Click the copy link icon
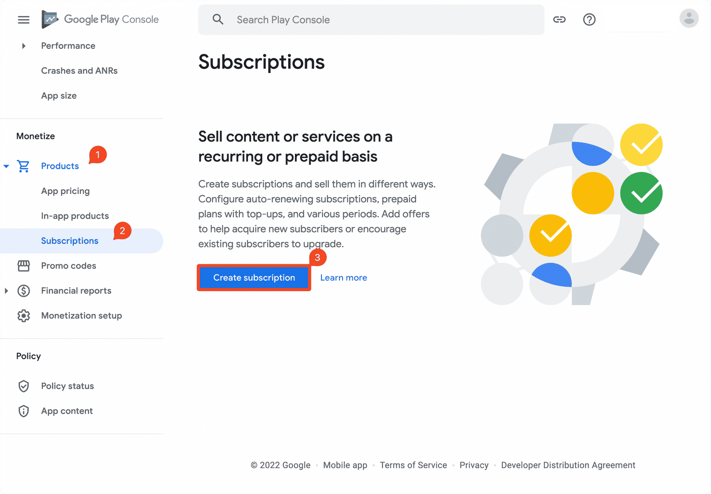 [559, 20]
